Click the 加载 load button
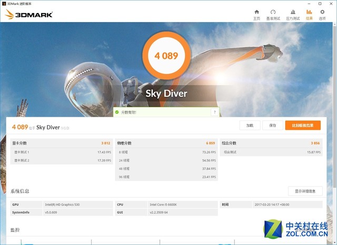The height and width of the screenshot is (245, 337). [x=250, y=126]
